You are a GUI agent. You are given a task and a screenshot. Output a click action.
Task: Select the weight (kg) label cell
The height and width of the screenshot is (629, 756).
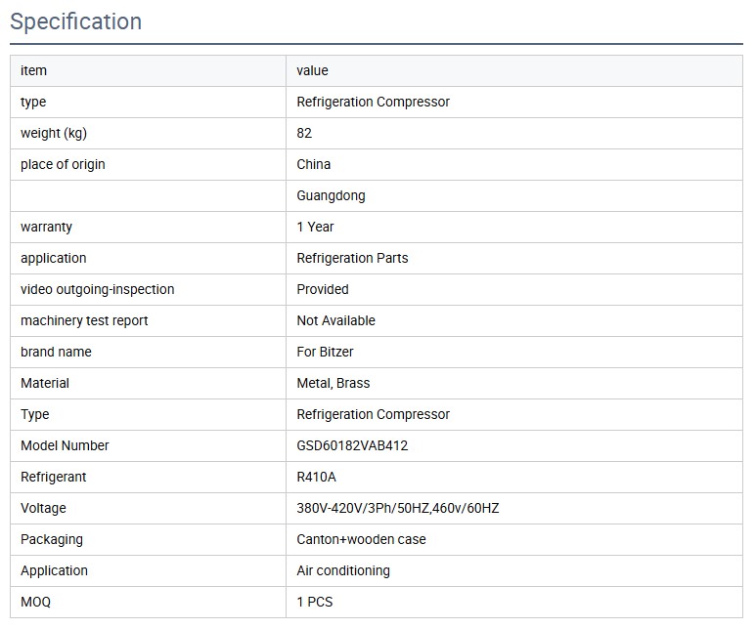(x=54, y=133)
